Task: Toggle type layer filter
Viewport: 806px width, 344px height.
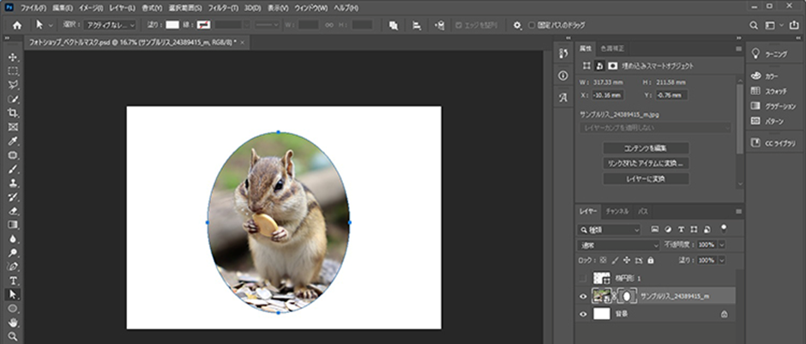Action: pyautogui.click(x=681, y=229)
